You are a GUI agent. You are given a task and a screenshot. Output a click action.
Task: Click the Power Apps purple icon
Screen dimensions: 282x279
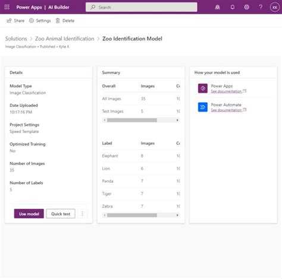(x=203, y=88)
